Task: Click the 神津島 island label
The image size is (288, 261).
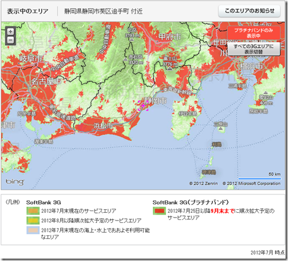Action: coord(209,172)
